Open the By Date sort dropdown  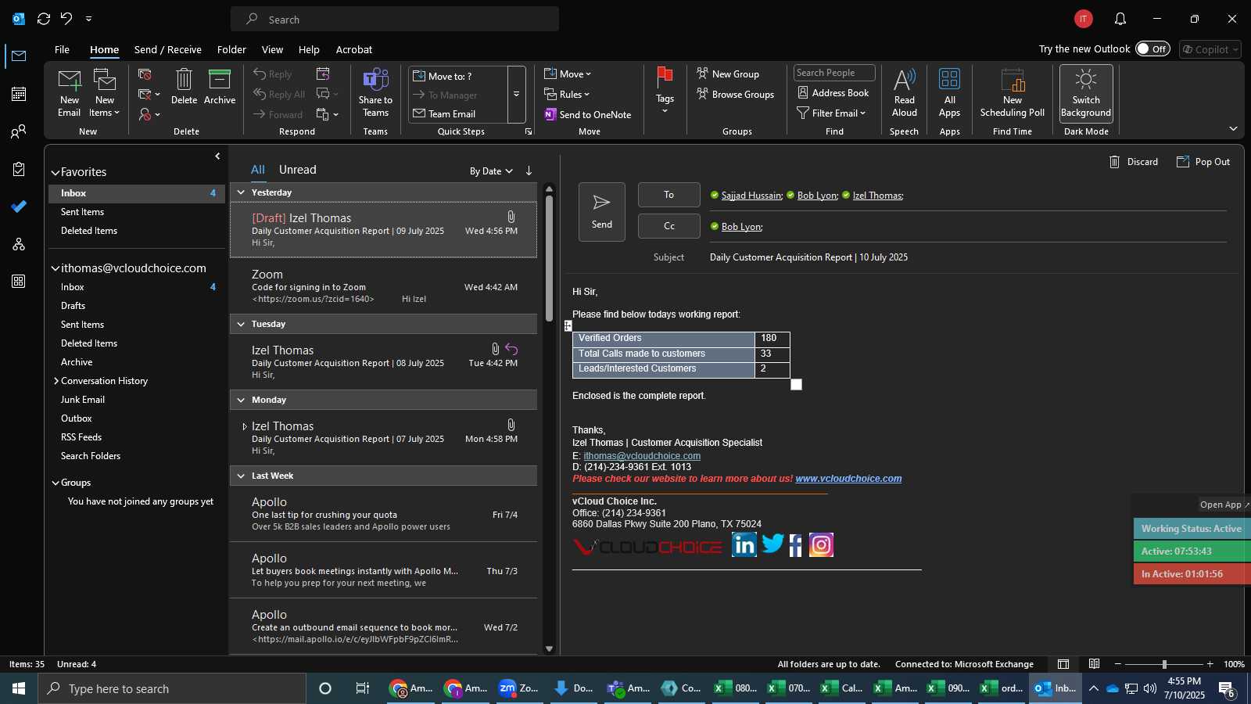click(491, 171)
